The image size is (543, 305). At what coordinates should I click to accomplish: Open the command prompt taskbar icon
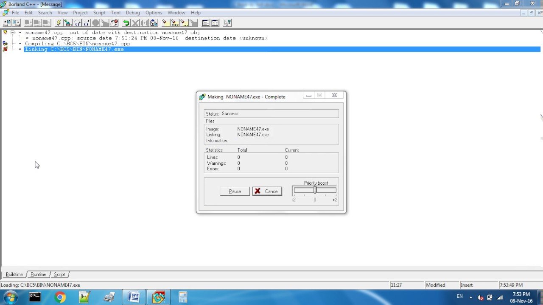[x=35, y=297]
